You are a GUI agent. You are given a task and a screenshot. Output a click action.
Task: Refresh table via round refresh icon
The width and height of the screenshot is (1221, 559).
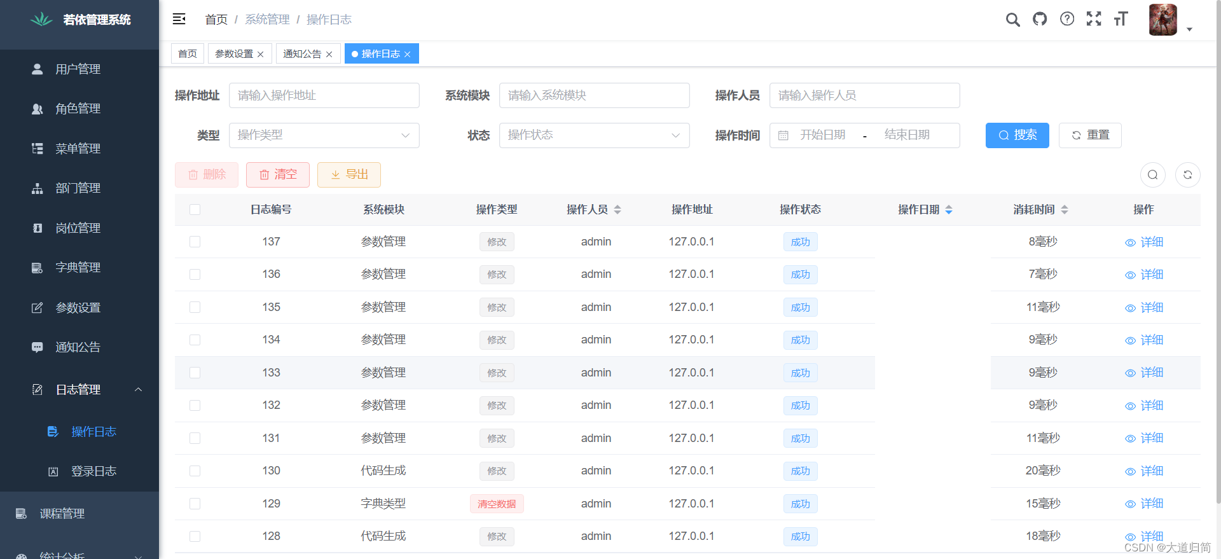tap(1188, 175)
